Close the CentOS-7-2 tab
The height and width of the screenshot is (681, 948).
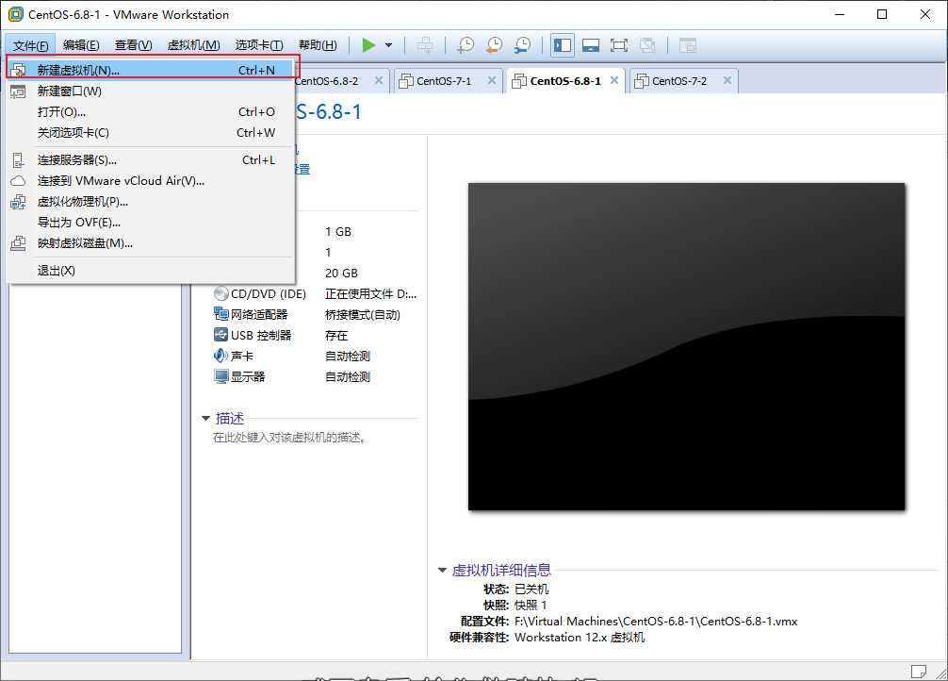point(727,80)
